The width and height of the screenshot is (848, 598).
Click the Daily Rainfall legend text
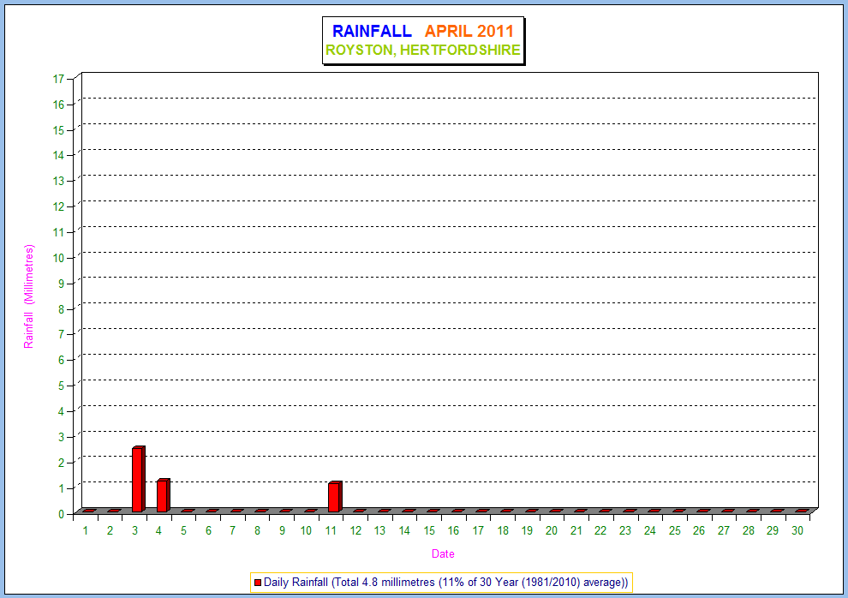click(446, 583)
